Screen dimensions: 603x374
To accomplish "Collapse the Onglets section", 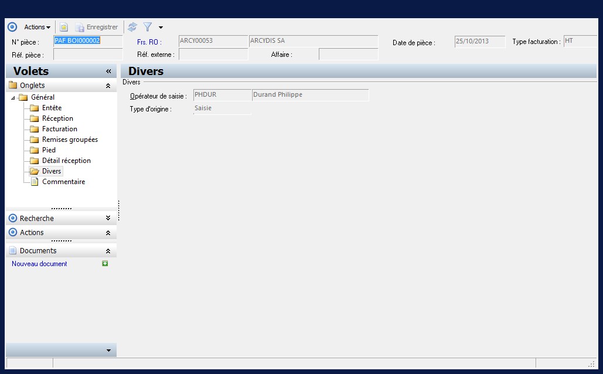I will [108, 86].
